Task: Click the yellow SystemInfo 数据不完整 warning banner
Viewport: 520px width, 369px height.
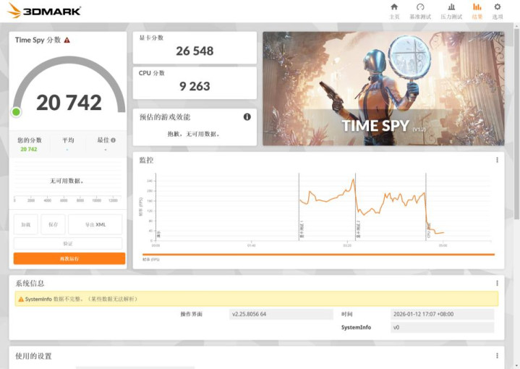Action: (x=256, y=299)
